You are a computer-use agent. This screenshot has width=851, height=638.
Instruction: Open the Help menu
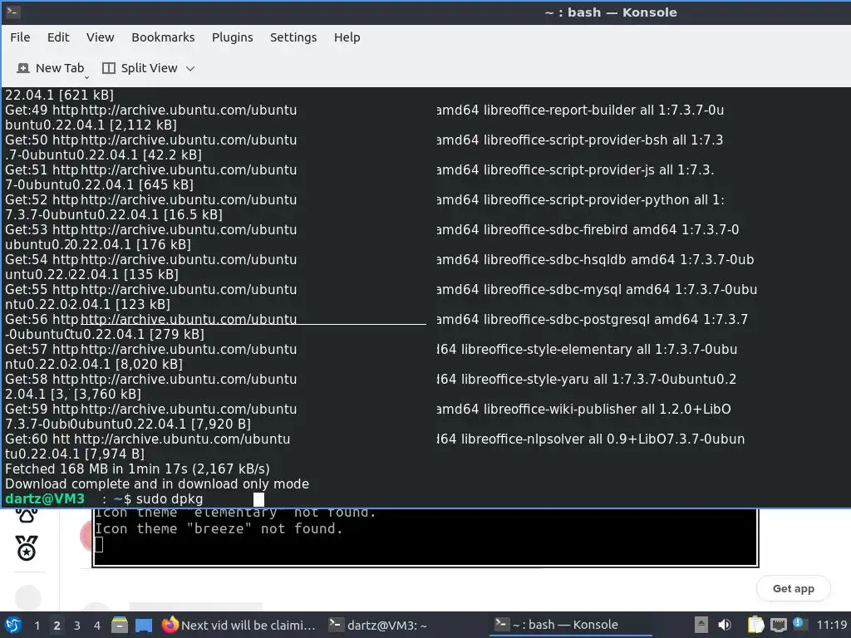347,37
